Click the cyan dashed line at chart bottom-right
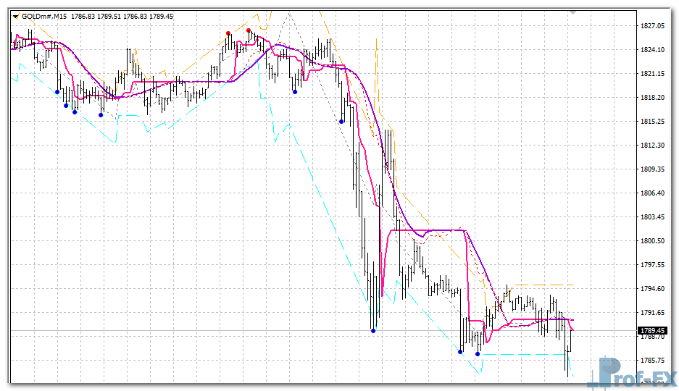The width and height of the screenshot is (679, 391). [570, 374]
